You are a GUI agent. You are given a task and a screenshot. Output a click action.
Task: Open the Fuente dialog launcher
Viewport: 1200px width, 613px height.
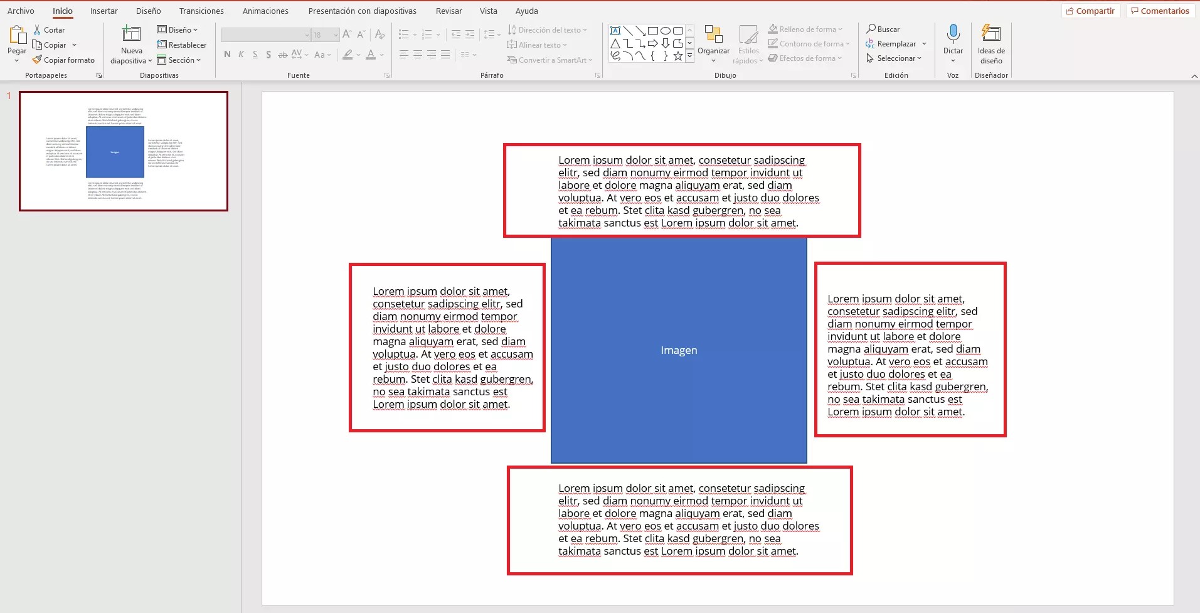pyautogui.click(x=387, y=75)
